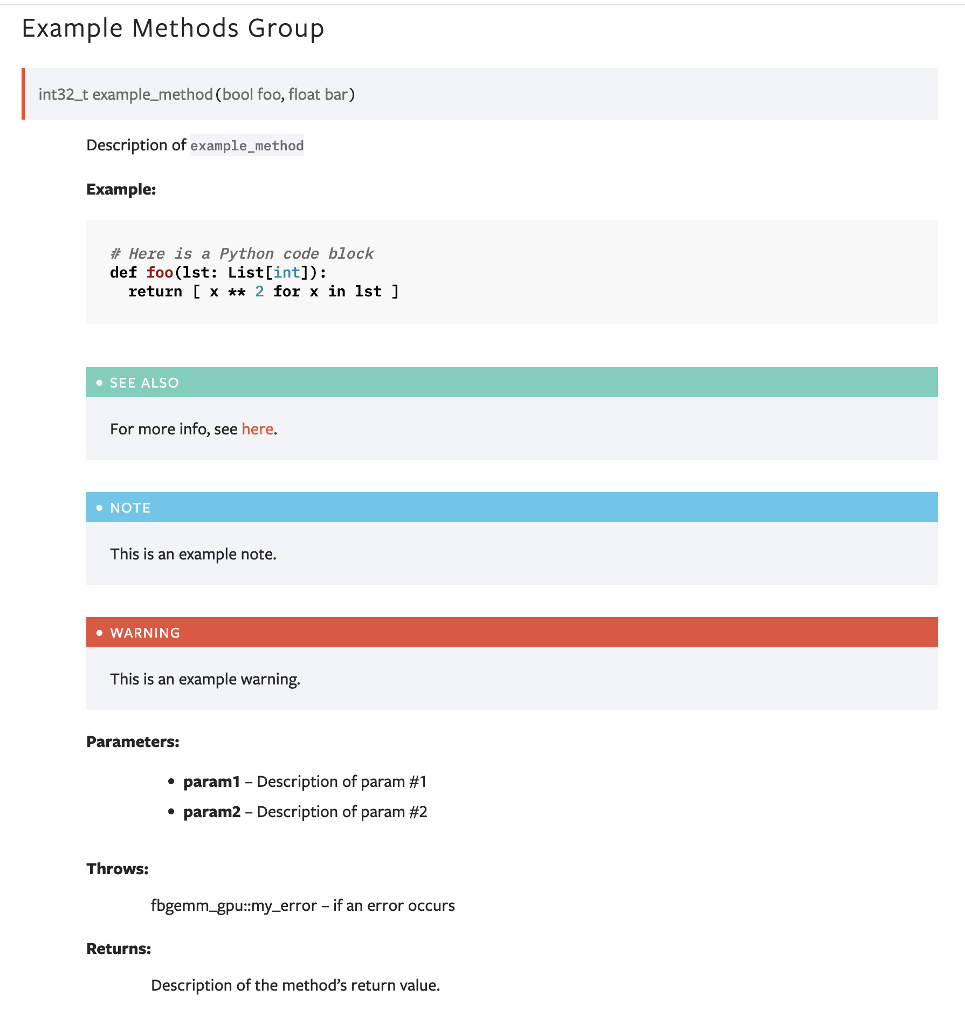This screenshot has width=965, height=1010.
Task: Click the inline example_method code literal
Action: point(247,146)
